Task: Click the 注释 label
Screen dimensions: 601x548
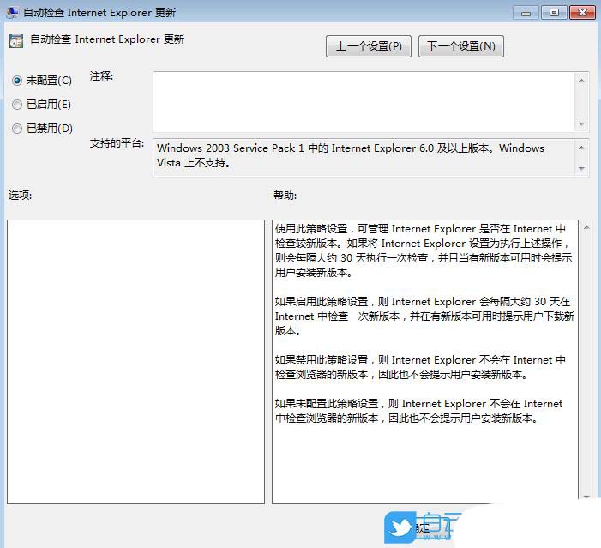Action: tap(101, 76)
